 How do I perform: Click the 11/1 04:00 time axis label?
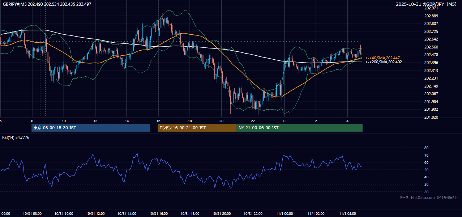pyautogui.click(x=347, y=213)
